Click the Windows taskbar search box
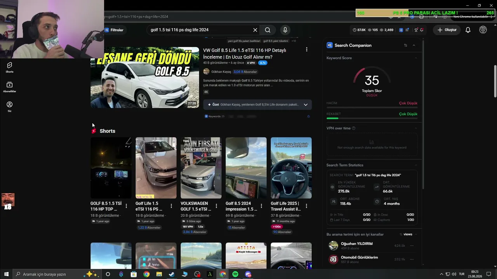The height and width of the screenshot is (279, 497). 57,274
